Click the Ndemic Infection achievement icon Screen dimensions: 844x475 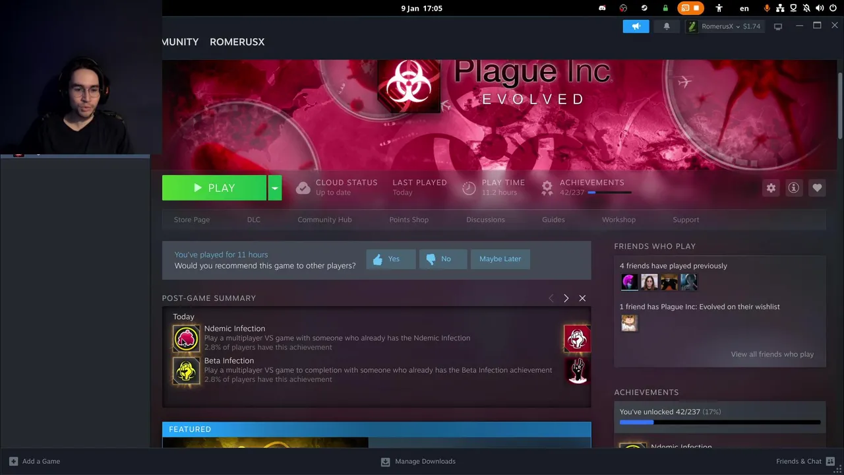tap(186, 338)
